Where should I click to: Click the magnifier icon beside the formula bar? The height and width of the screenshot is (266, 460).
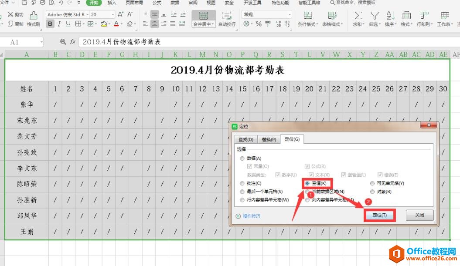pyautogui.click(x=63, y=42)
